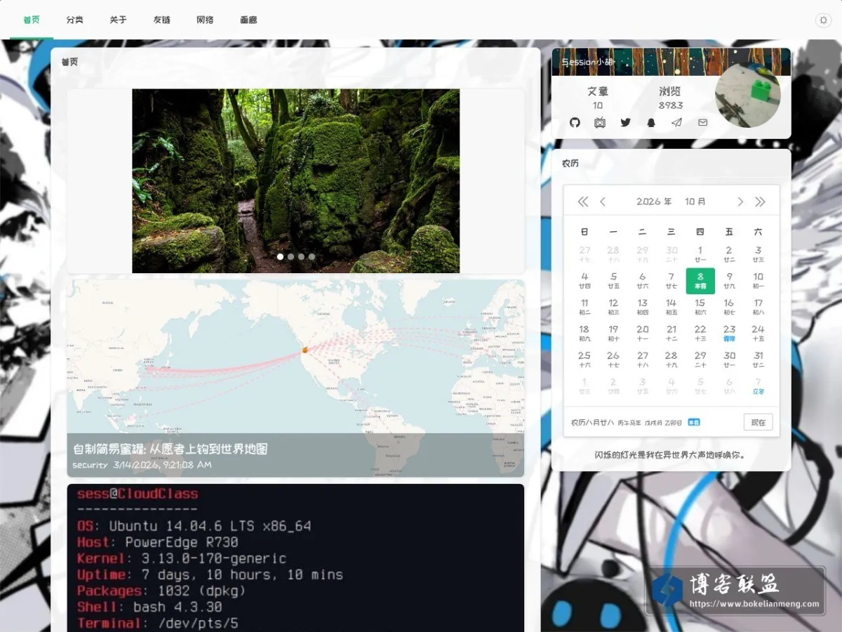Open the Telegram paper-plane icon
The height and width of the screenshot is (632, 842).
click(x=676, y=122)
